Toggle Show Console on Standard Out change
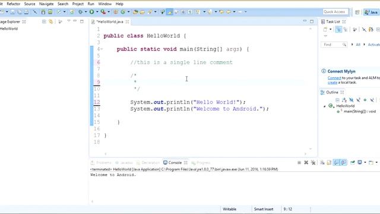Viewport: 380px width, 214px height. [337, 162]
